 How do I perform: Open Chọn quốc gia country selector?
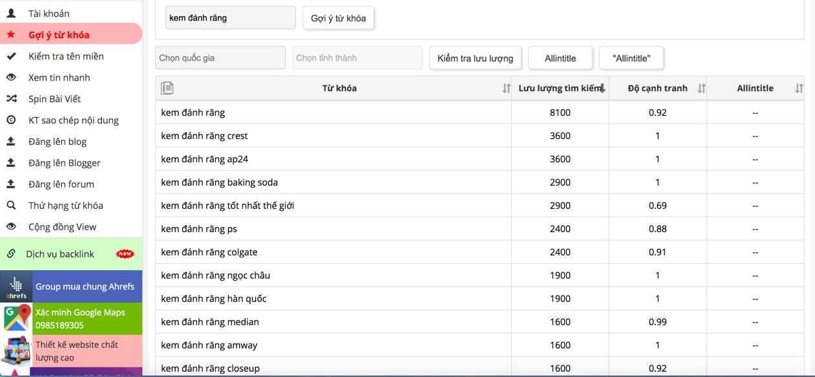tap(220, 58)
